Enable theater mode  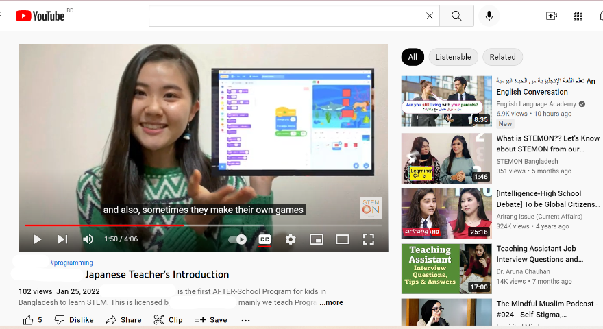342,239
